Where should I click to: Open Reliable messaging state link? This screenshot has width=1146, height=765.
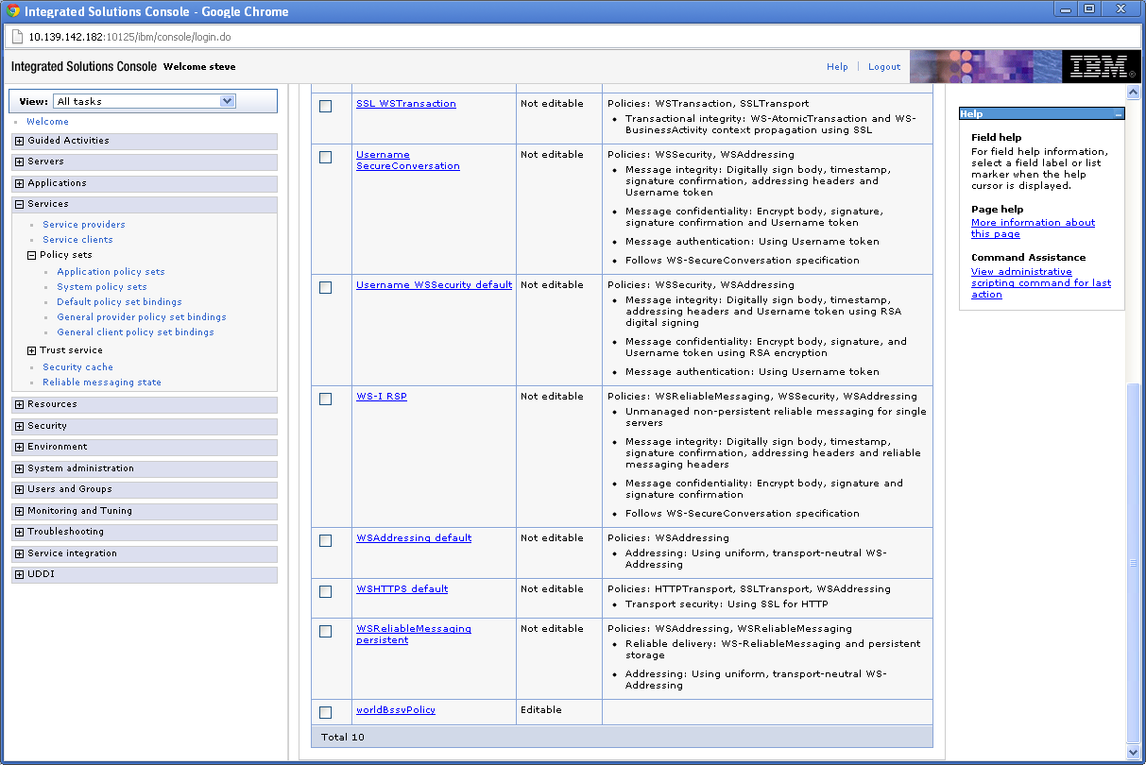pos(102,382)
